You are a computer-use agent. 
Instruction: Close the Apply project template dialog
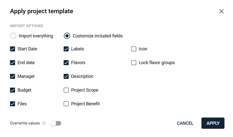(x=221, y=11)
